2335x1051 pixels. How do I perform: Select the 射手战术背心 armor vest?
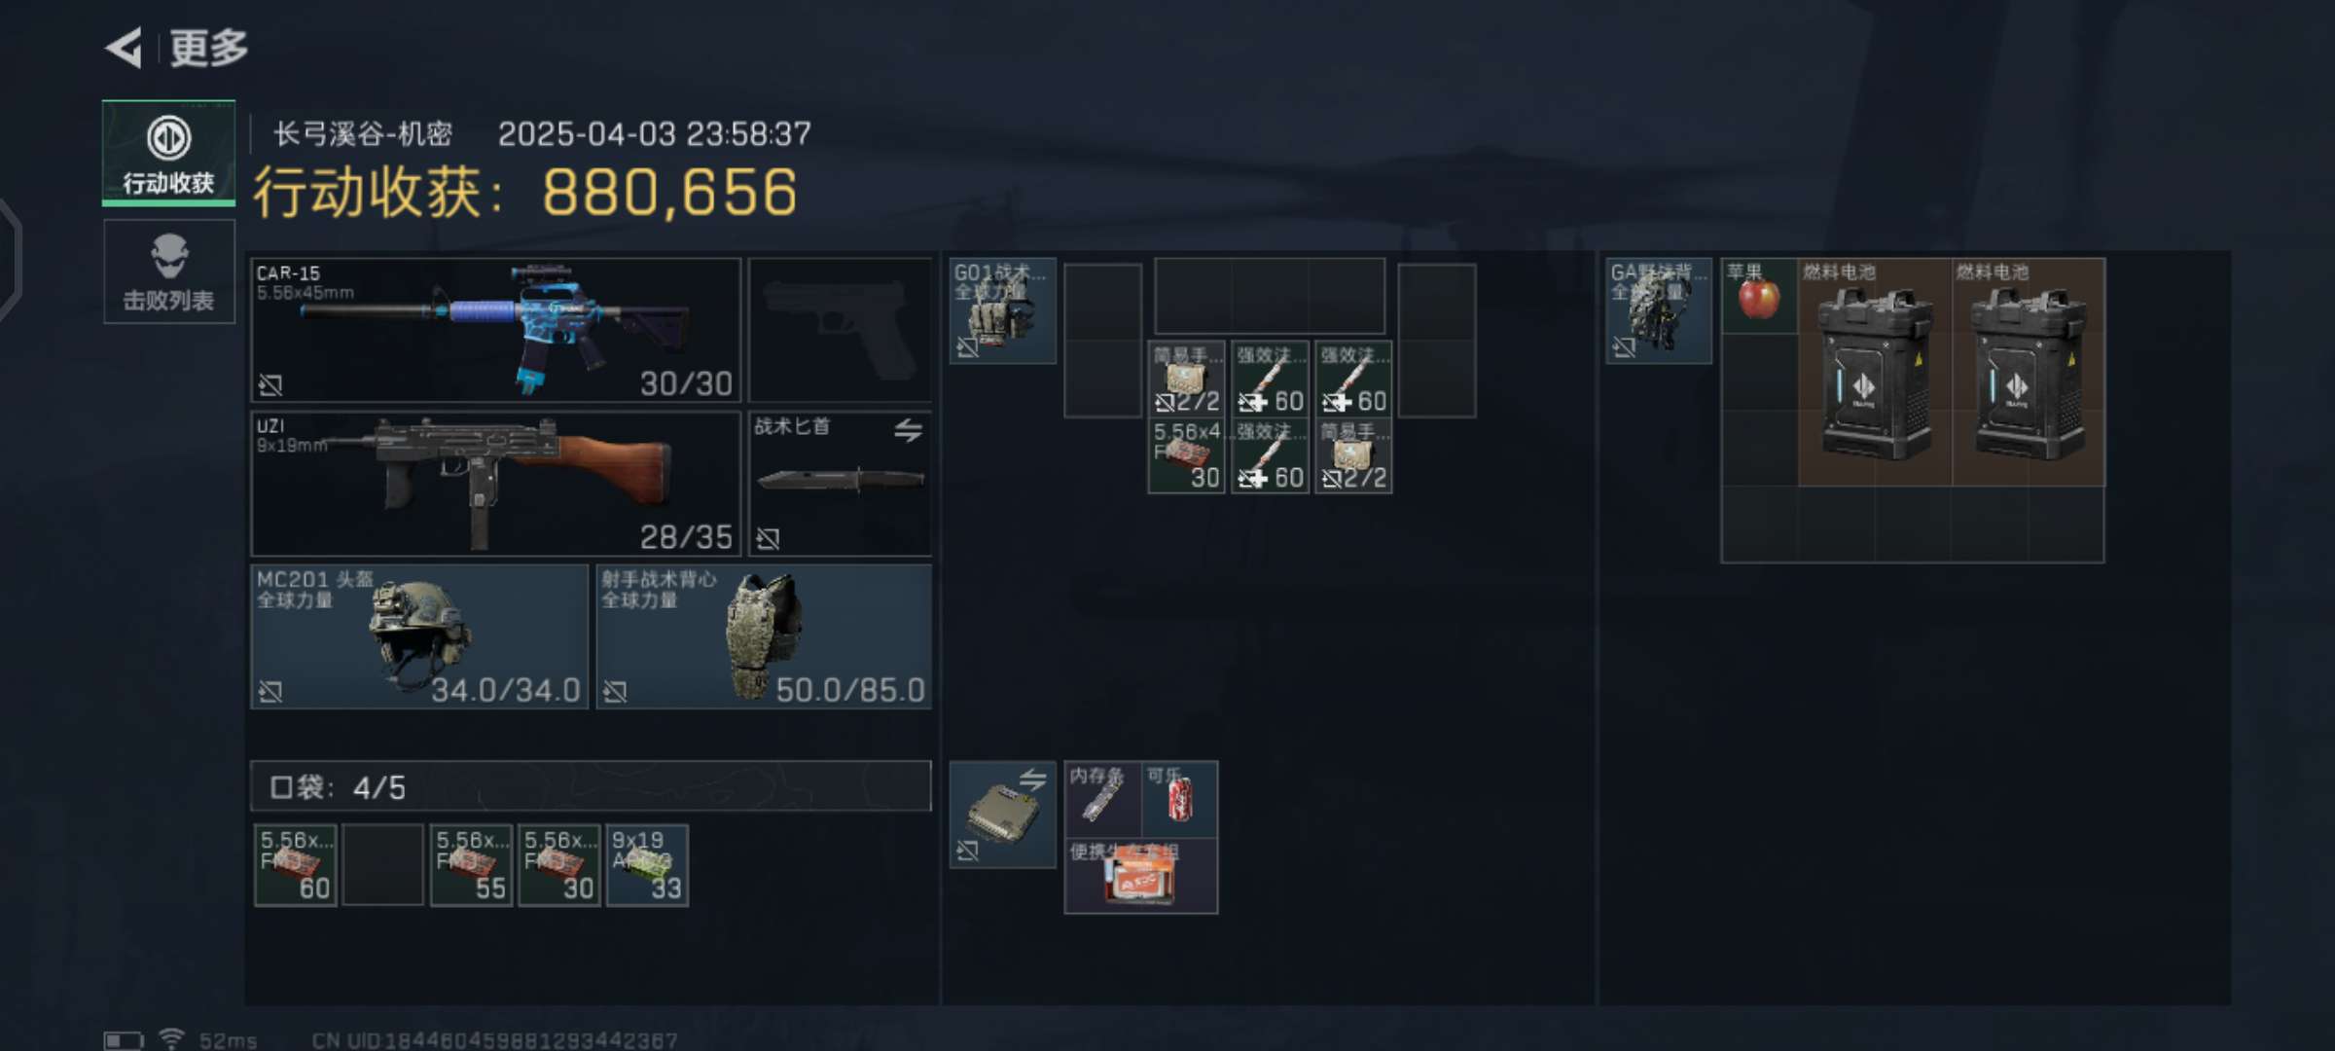coord(764,636)
